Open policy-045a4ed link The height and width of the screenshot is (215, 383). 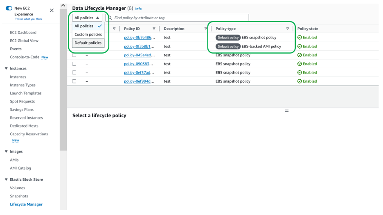139,55
